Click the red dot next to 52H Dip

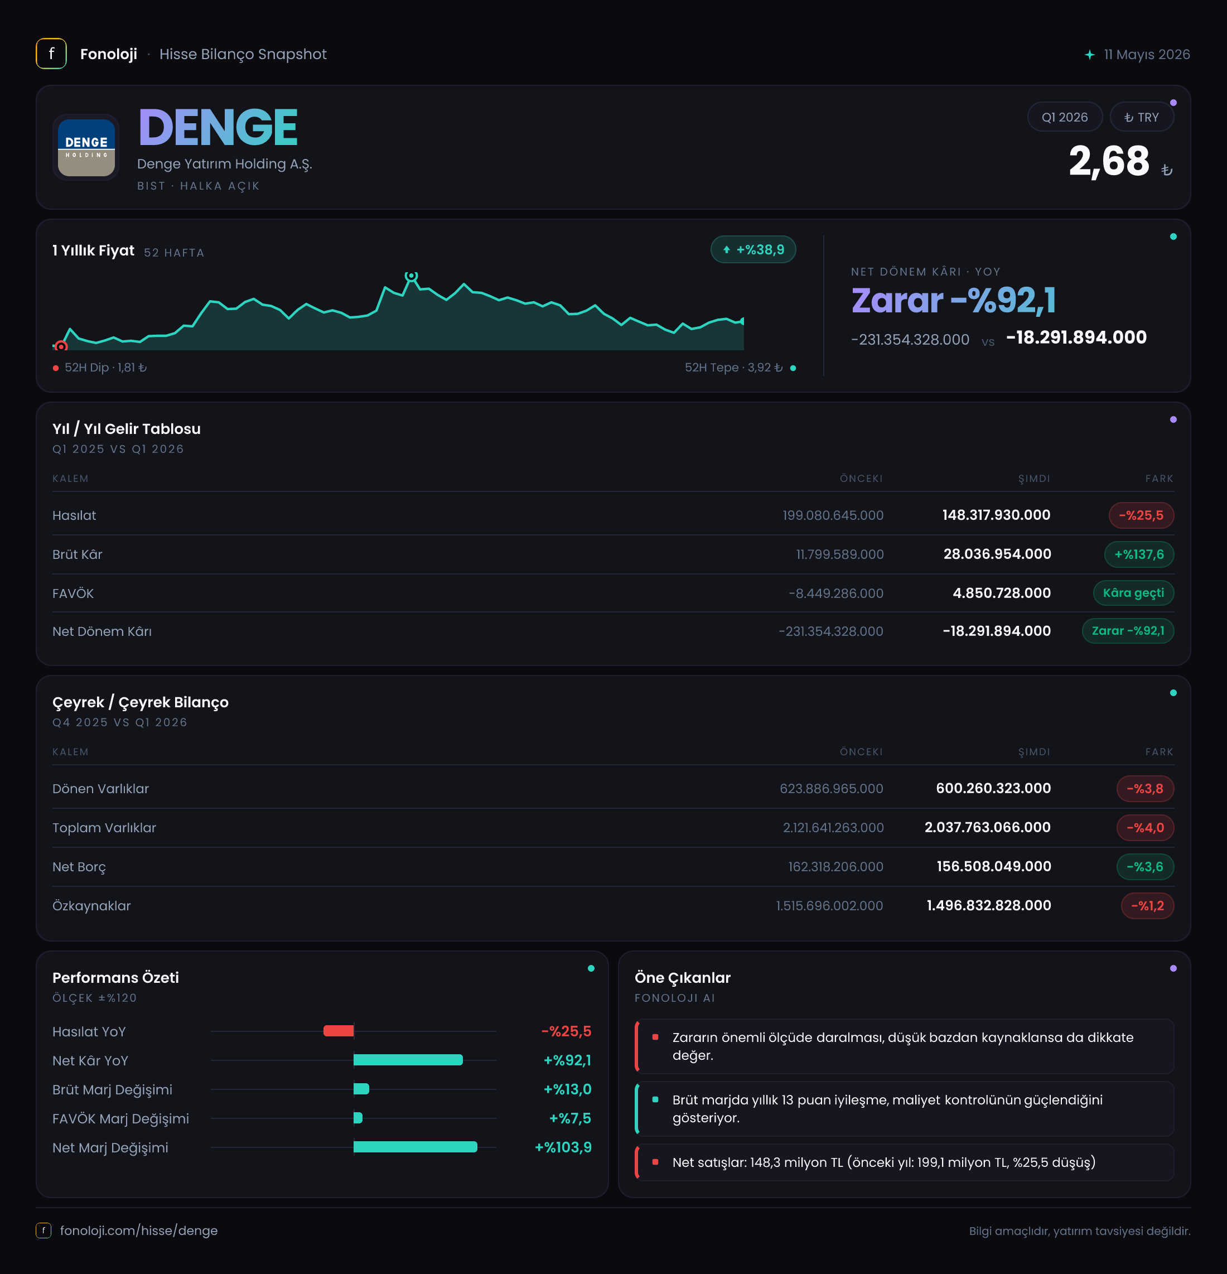tap(56, 368)
